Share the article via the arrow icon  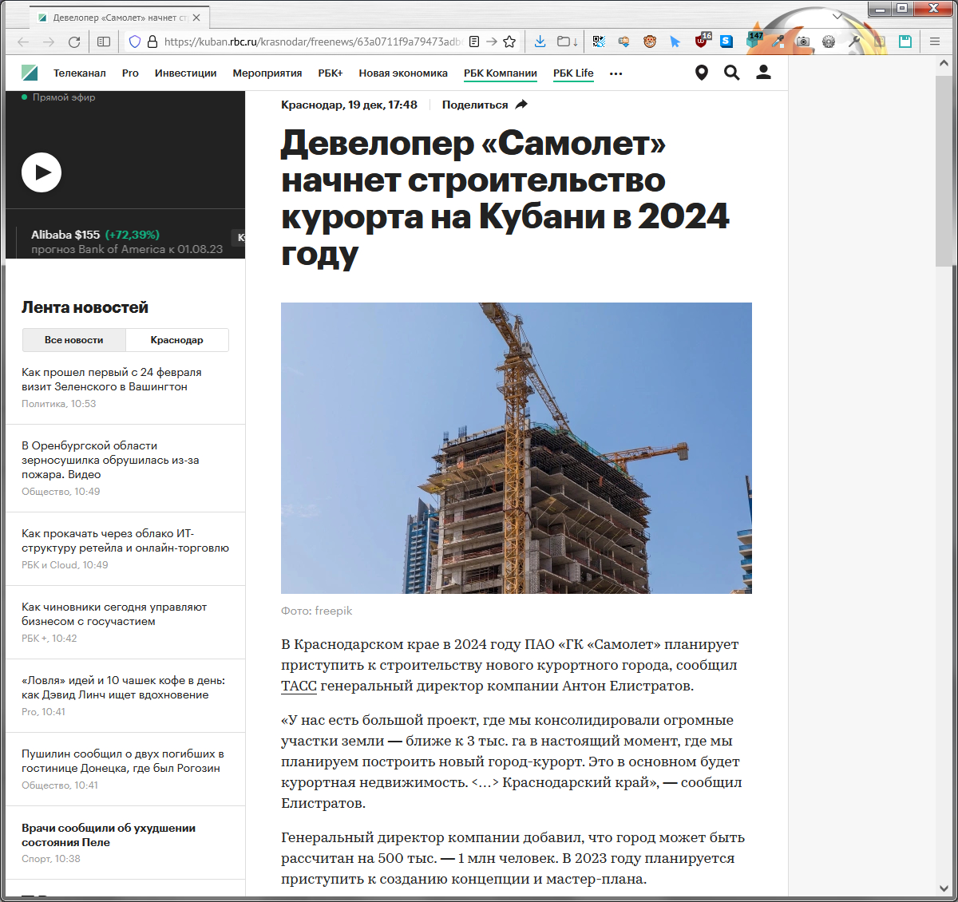(x=521, y=105)
